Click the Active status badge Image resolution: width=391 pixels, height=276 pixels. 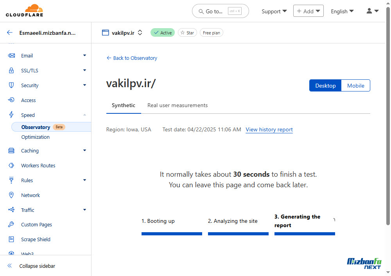click(x=163, y=33)
